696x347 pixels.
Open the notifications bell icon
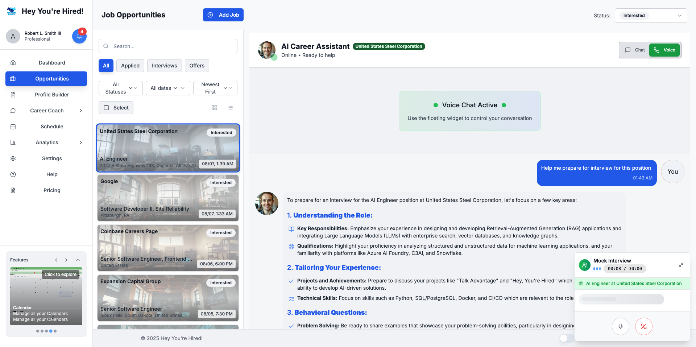pos(79,36)
